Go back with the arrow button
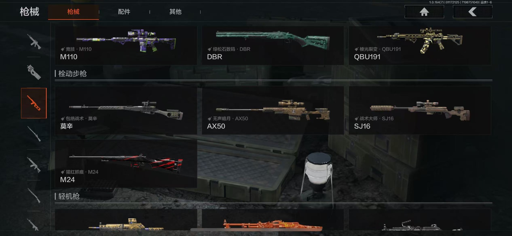 tap(473, 12)
